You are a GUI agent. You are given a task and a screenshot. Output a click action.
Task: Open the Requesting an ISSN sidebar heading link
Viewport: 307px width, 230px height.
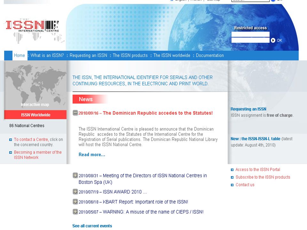coord(248,109)
